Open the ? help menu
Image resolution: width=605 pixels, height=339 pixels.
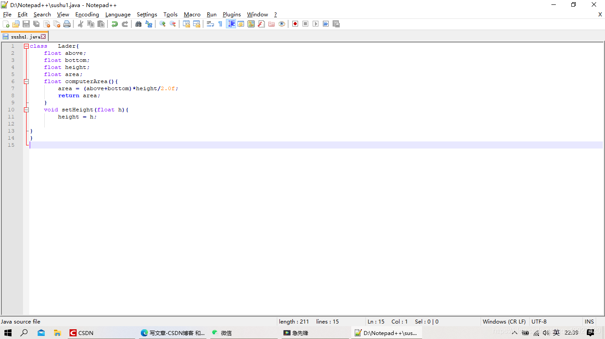(275, 15)
